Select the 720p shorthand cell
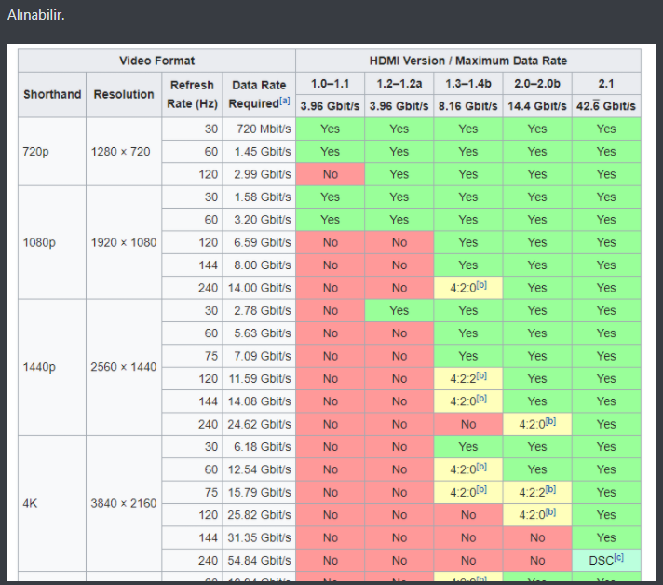This screenshot has width=663, height=585. [52, 152]
